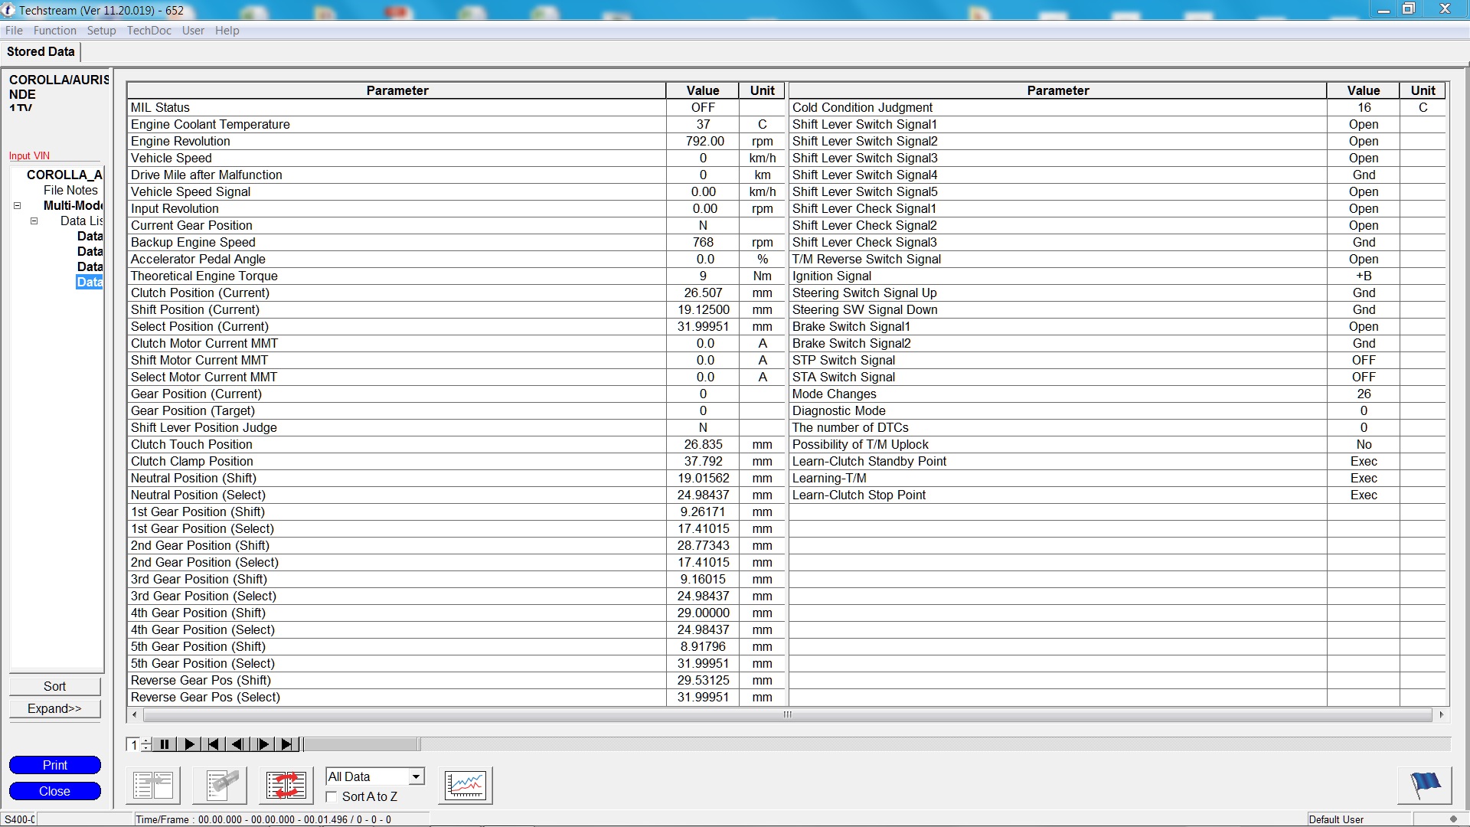Click the pause playback button
Viewport: 1470px width, 827px height.
(x=164, y=744)
